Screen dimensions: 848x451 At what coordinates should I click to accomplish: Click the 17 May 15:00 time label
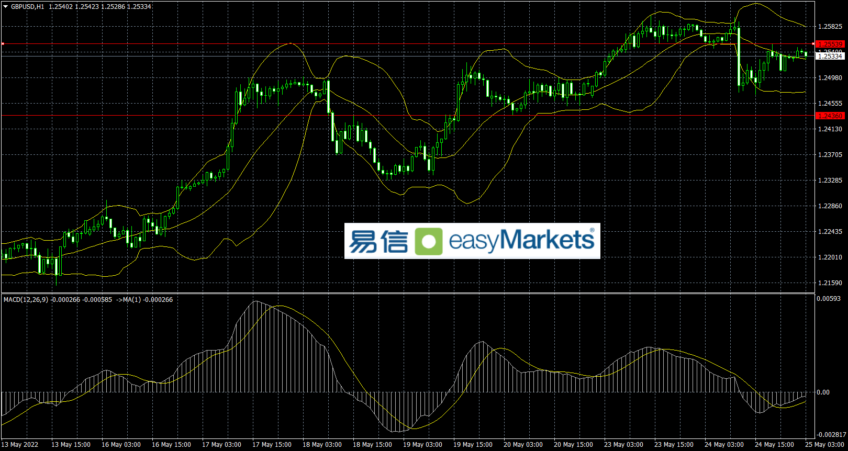(272, 445)
